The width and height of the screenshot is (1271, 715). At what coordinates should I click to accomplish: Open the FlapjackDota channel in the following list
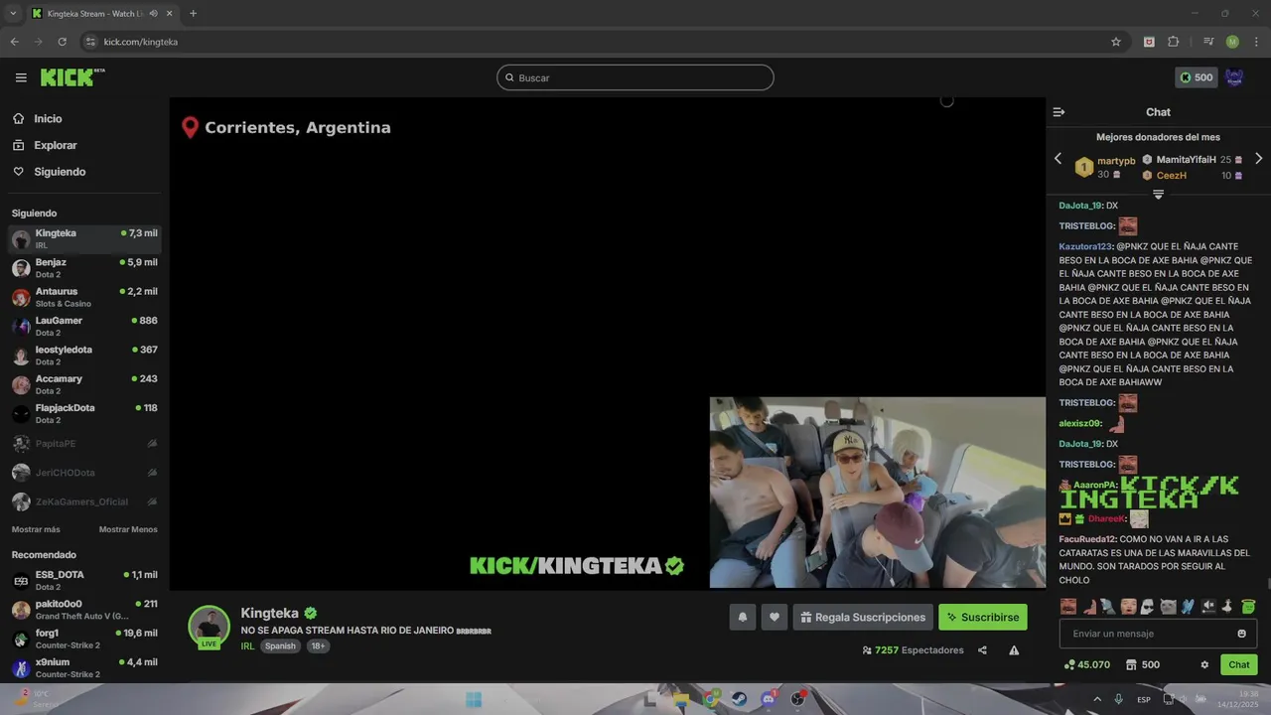pos(84,414)
